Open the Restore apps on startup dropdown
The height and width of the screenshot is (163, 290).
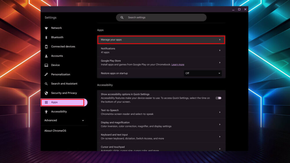tap(203, 73)
